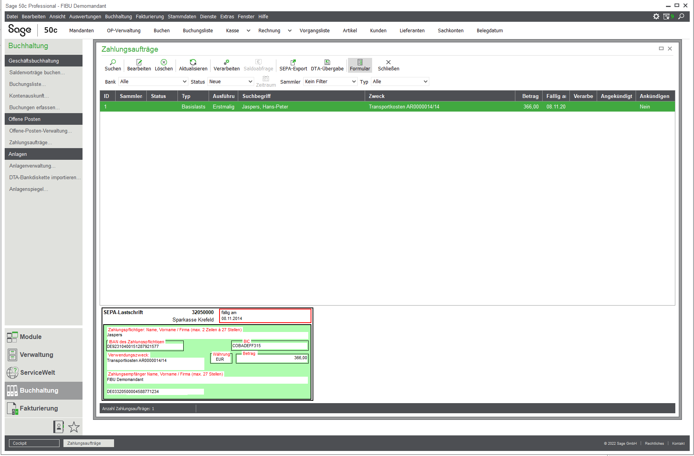Click the DTA-Übergabe icon
Image resolution: width=694 pixels, height=456 pixels.
[327, 63]
